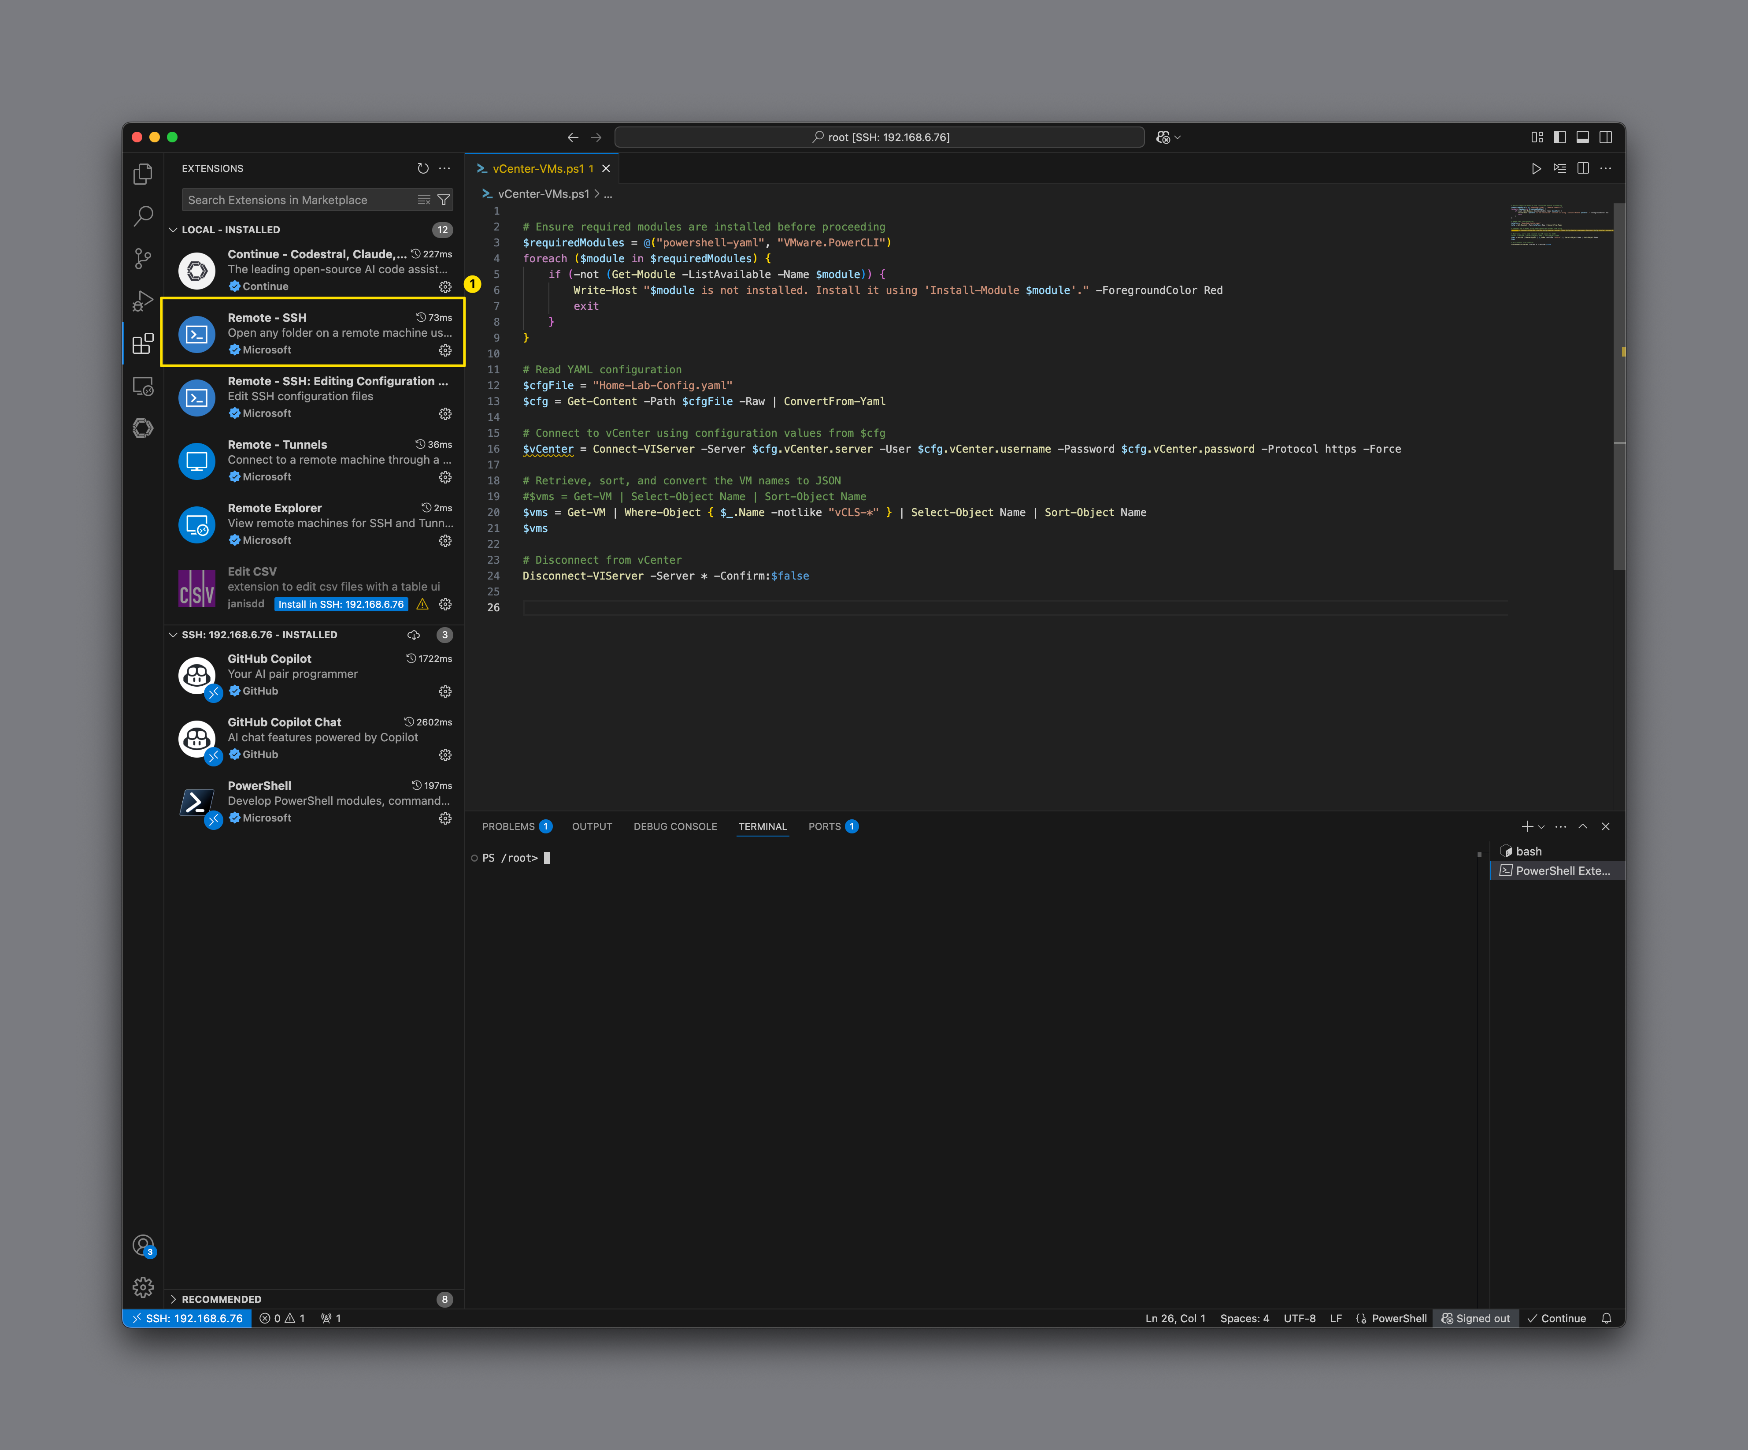Refresh the extensions list
Viewport: 1748px width, 1450px height.
tap(423, 168)
